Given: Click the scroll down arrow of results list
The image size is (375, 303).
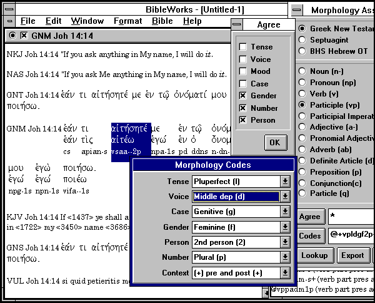Looking at the screenshot, I should [x=266, y=292].
